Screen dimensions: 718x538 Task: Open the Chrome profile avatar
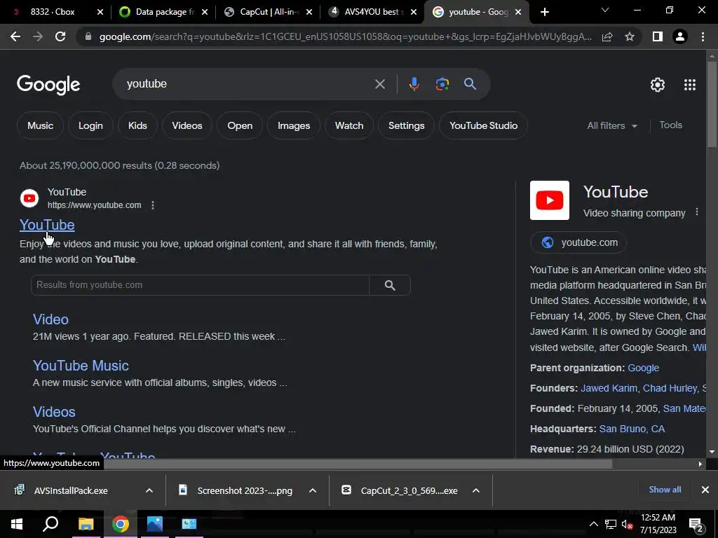tap(680, 36)
